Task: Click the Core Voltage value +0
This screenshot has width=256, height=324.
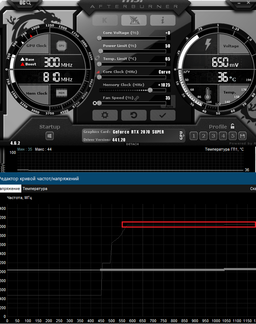Action: click(168, 33)
